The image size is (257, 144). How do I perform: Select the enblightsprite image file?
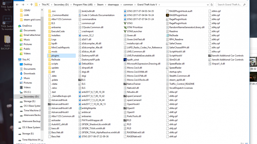point(87,108)
